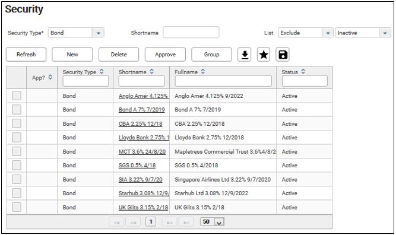Open Anglo Amer 4.125% shortname link
Viewport: 396px width, 235px height.
point(144,96)
